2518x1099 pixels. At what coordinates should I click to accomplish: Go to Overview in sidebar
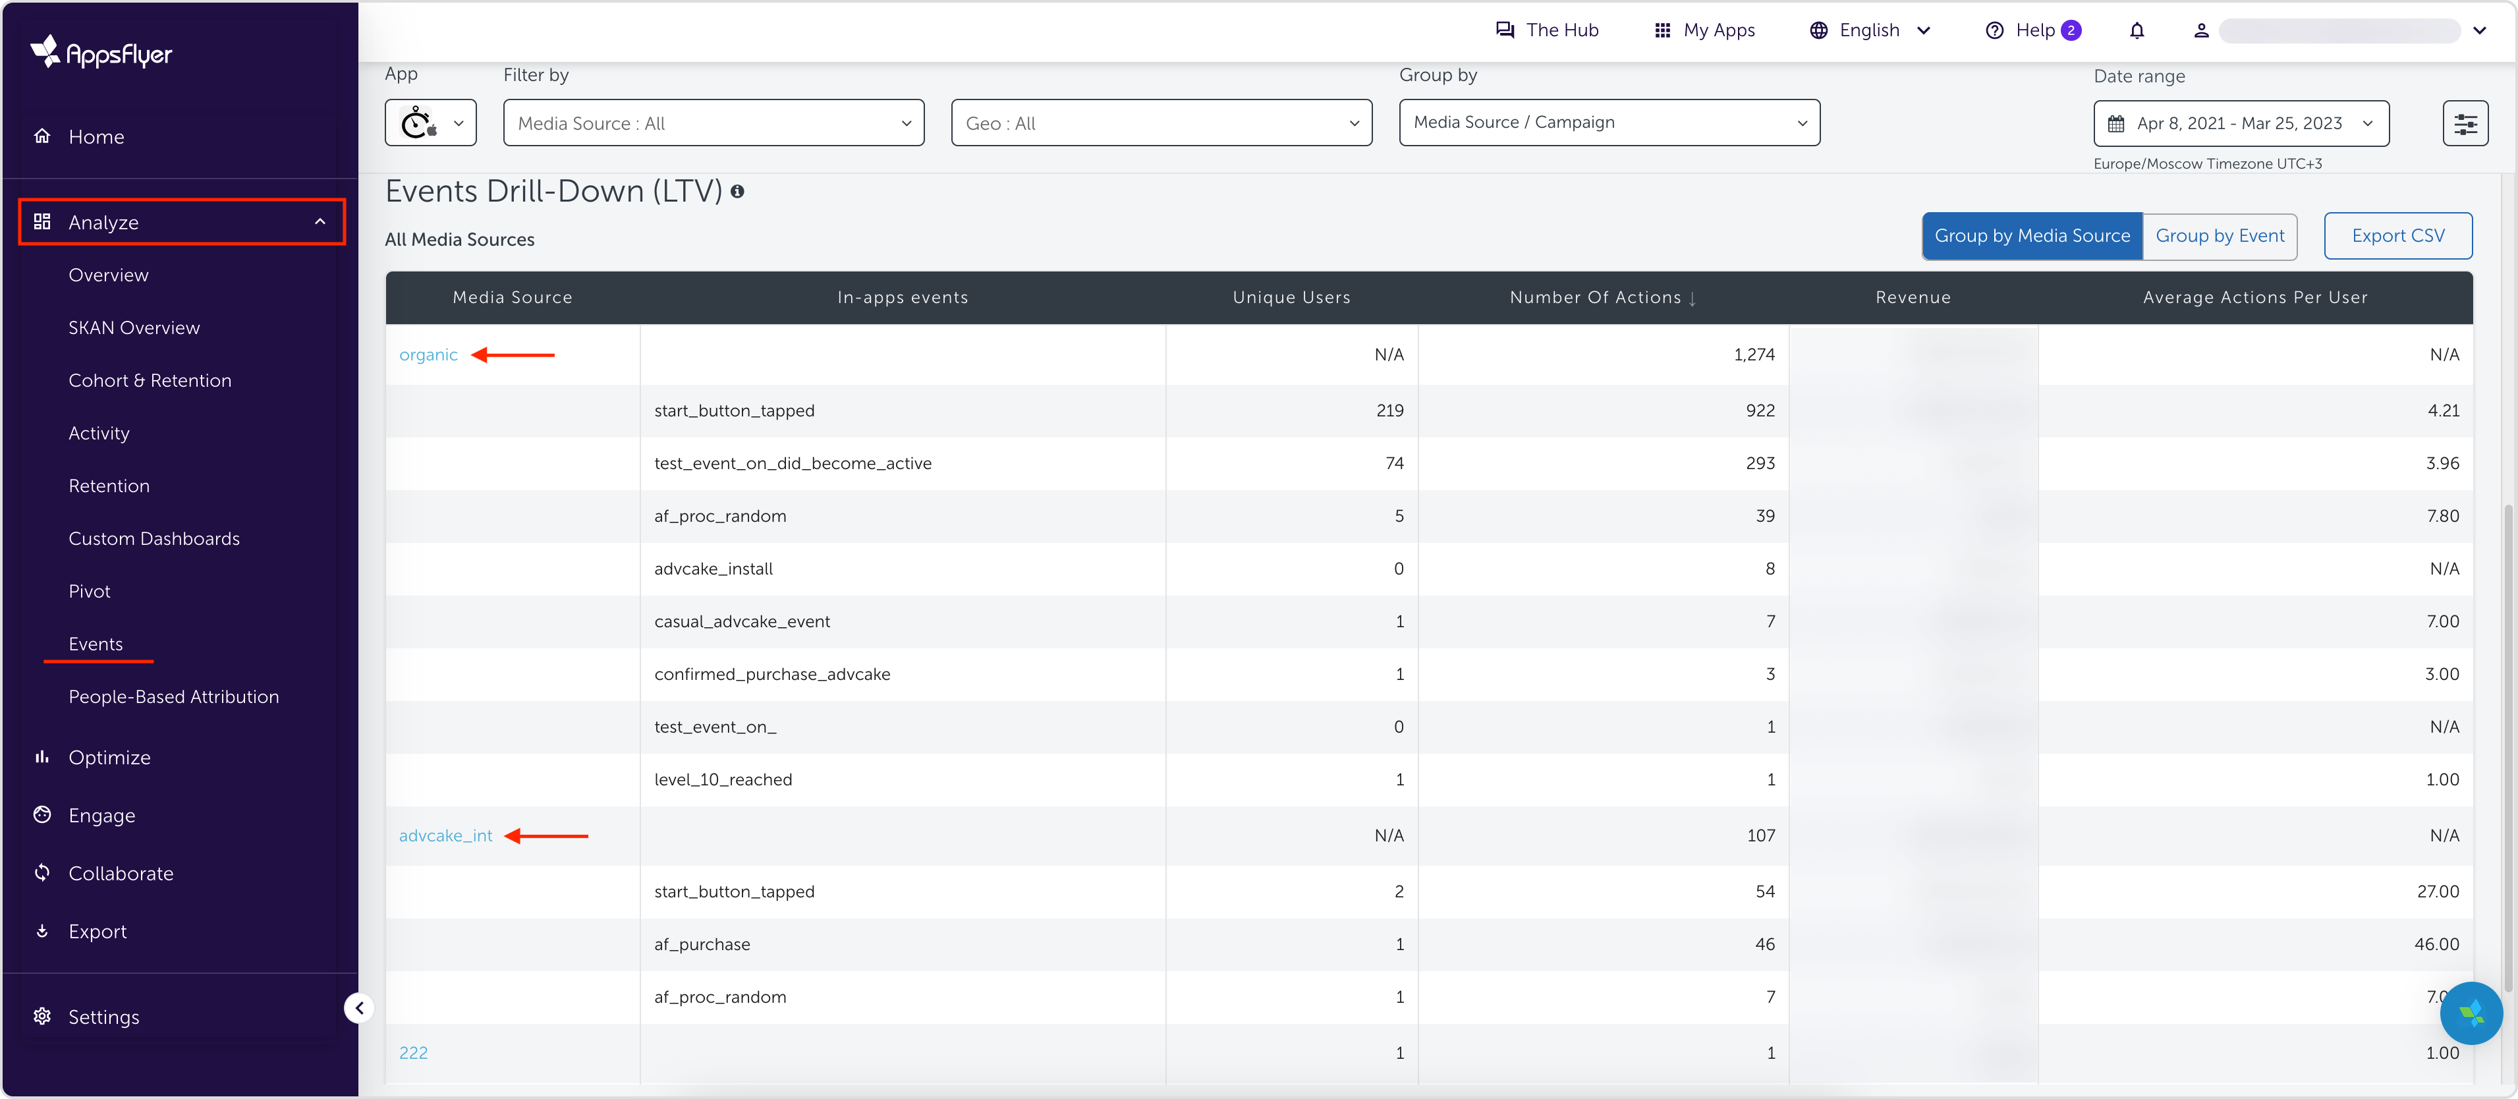(x=109, y=275)
